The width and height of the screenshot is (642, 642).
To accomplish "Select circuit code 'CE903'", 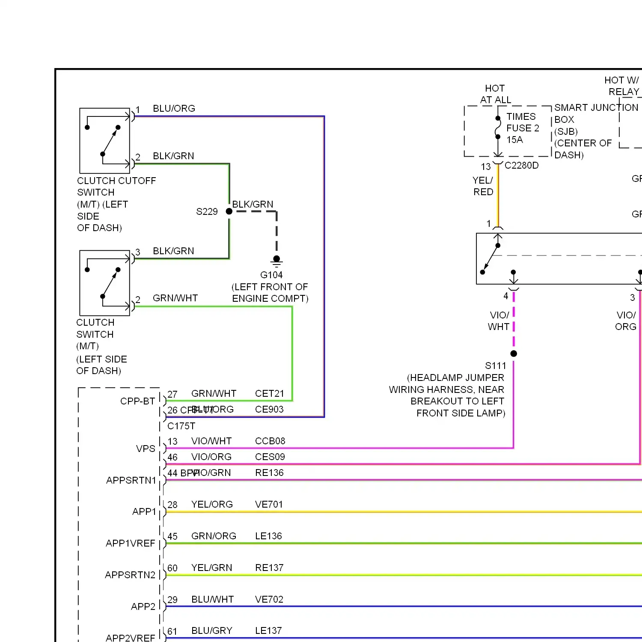I will (x=269, y=409).
